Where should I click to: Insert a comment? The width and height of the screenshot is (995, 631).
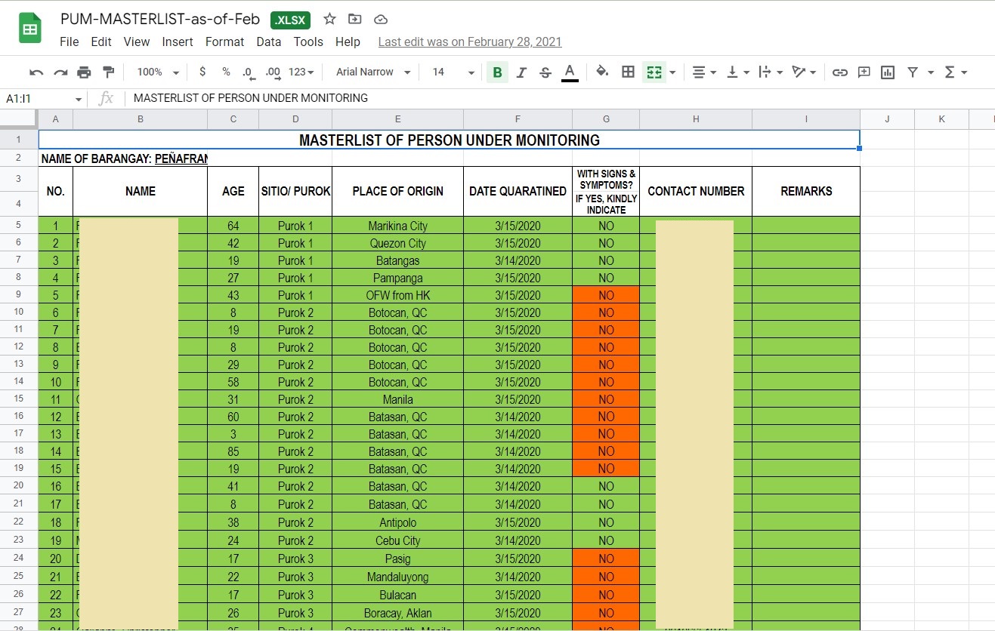point(864,72)
